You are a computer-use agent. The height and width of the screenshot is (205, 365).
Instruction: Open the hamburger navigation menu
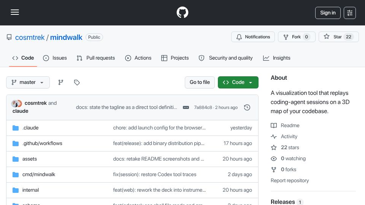15,12
